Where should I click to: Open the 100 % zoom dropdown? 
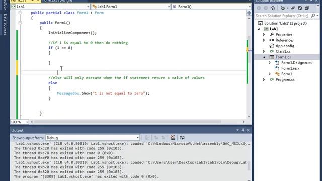[27, 122]
